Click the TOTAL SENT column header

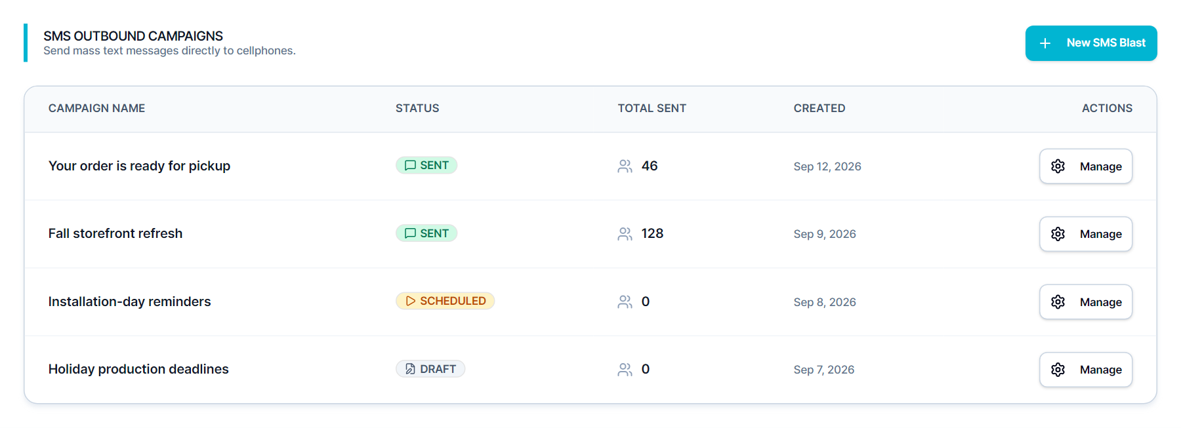coord(652,108)
